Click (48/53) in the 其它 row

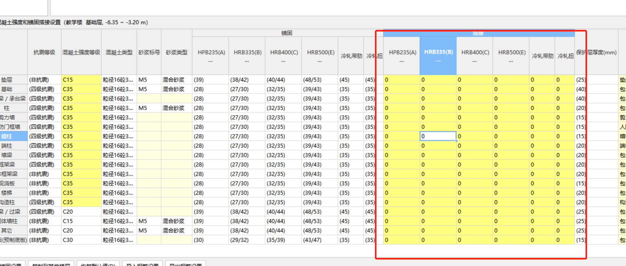point(320,230)
